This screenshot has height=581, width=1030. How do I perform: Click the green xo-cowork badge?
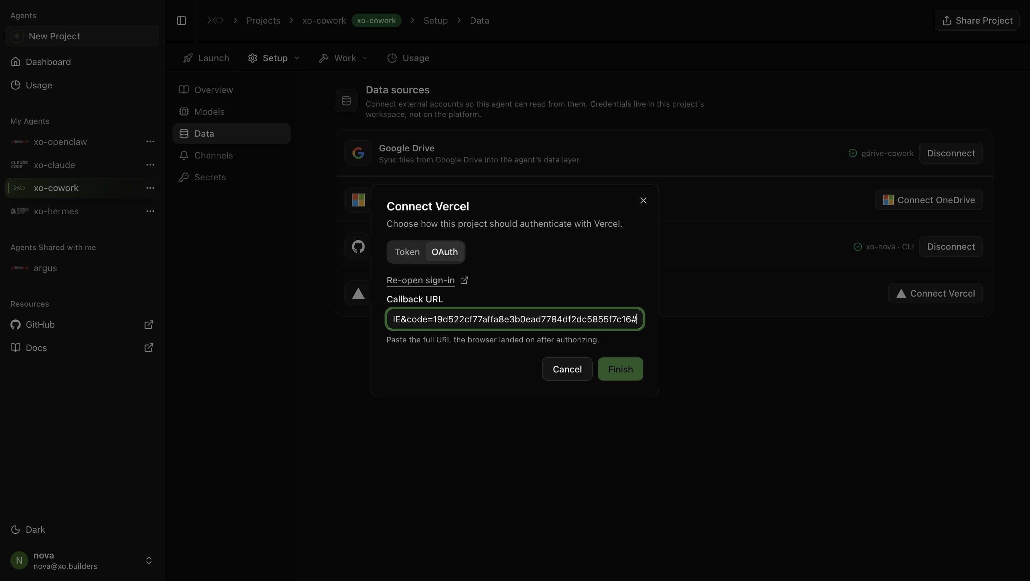(376, 20)
